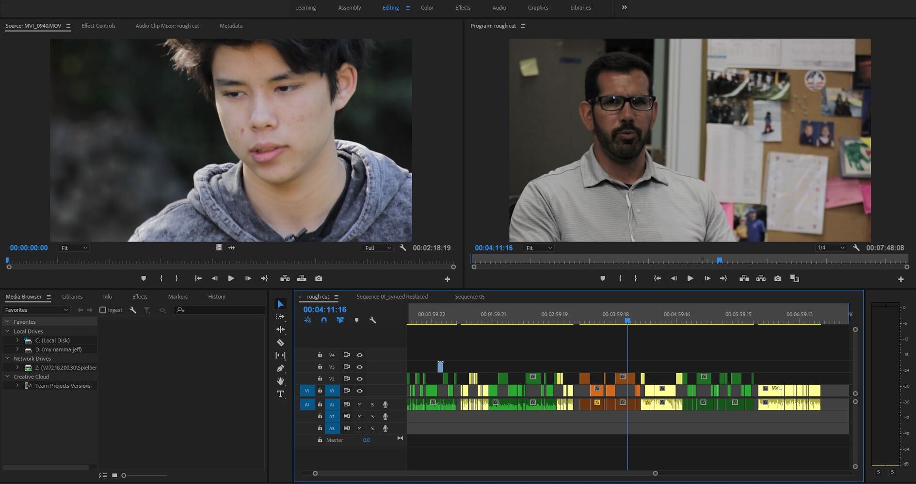Viewport: 916px width, 484px height.
Task: Hide track V2 with its eye toggle
Action: (359, 379)
